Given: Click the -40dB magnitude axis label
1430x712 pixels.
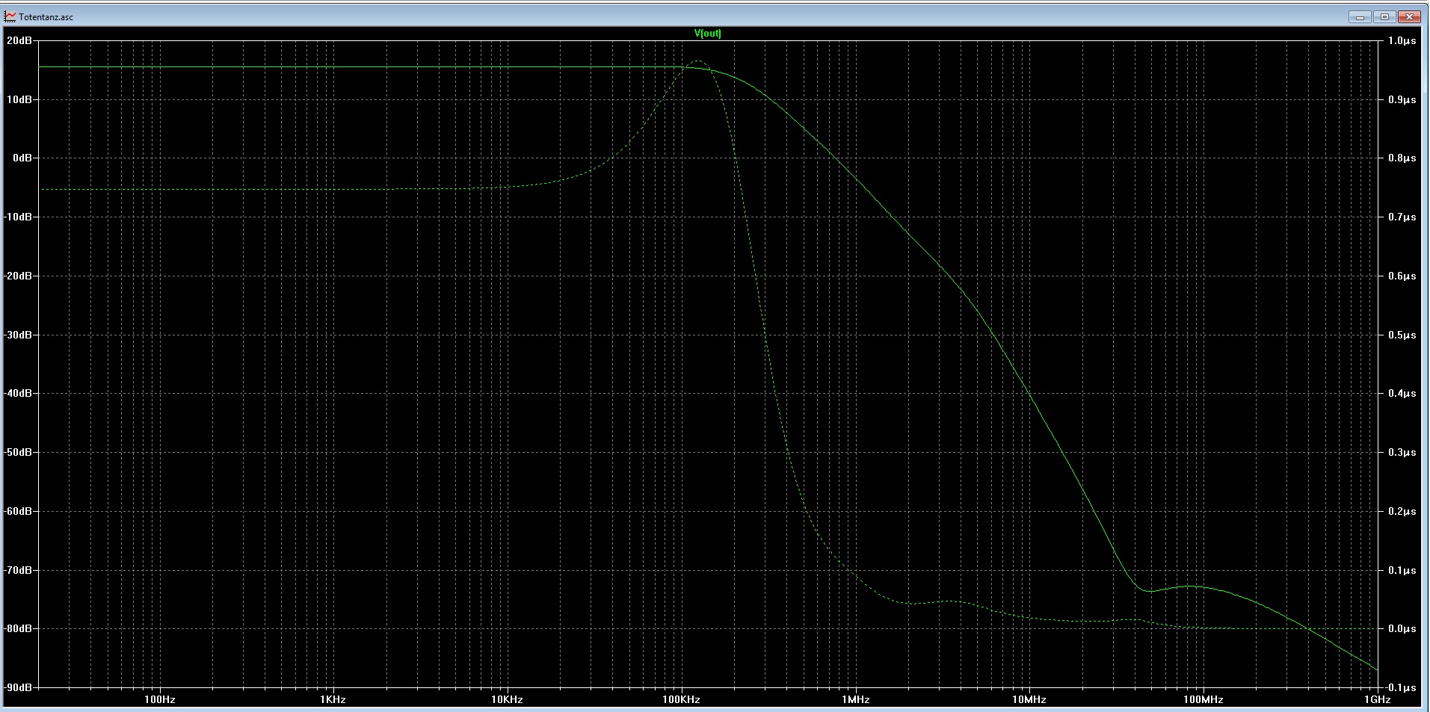Looking at the screenshot, I should point(18,393).
